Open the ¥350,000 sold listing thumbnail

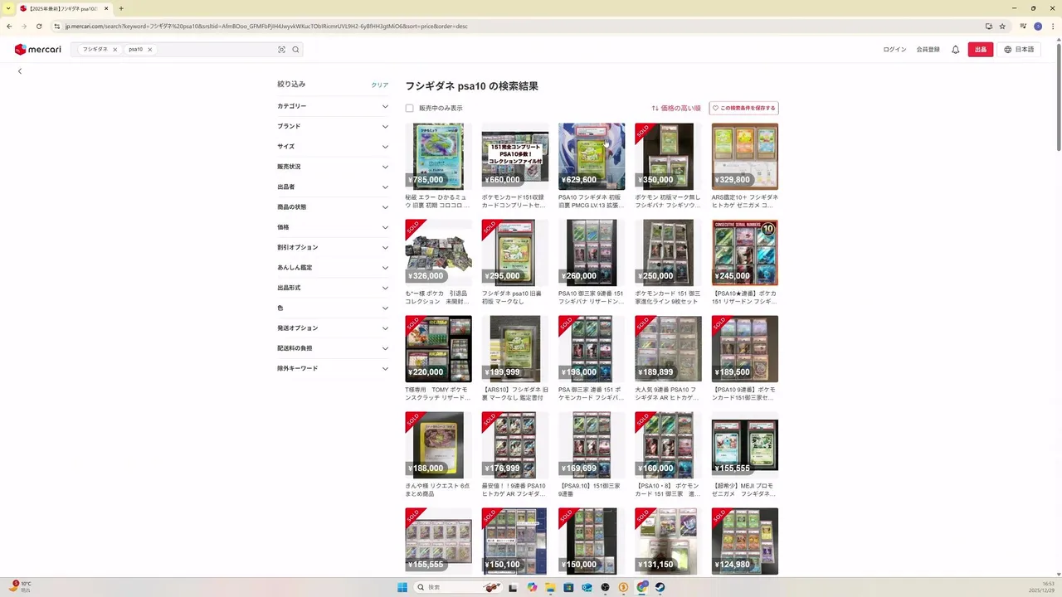tap(668, 157)
